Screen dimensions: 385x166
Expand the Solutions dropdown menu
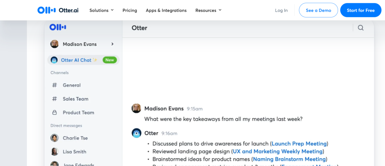pyautogui.click(x=102, y=10)
